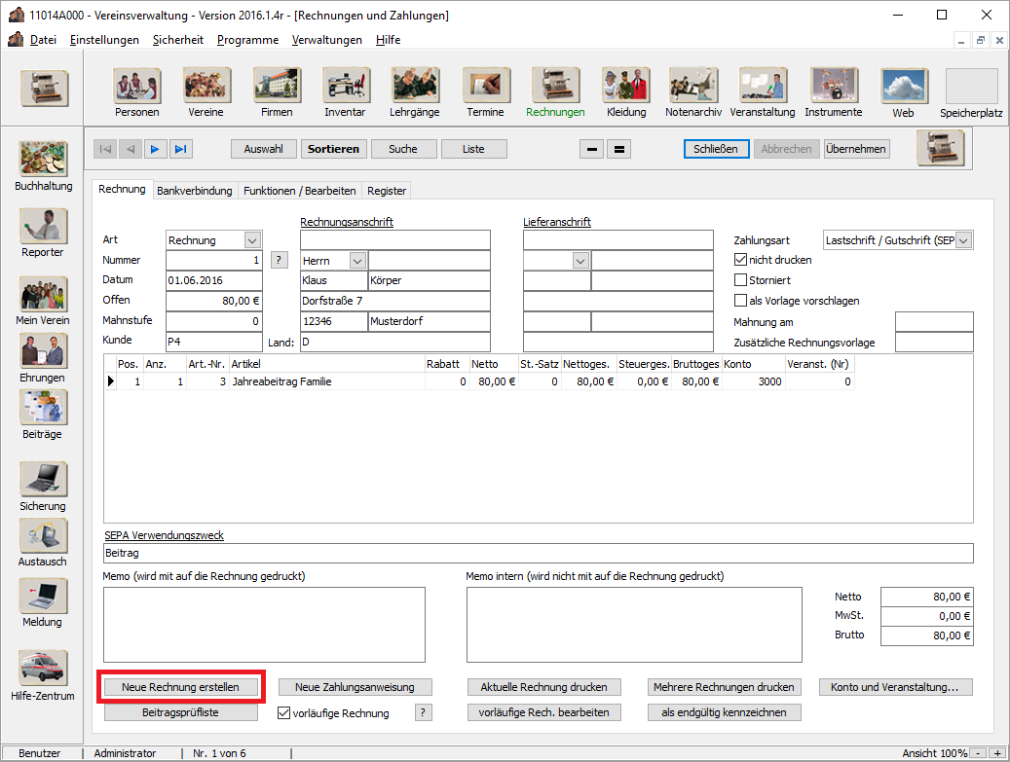This screenshot has height=762, width=1010.
Task: Enable the Storniert checkbox
Action: click(x=740, y=280)
